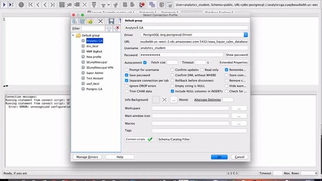Open the Info Background color chooser button
Screen dimensions: 322x181
pos(174,100)
